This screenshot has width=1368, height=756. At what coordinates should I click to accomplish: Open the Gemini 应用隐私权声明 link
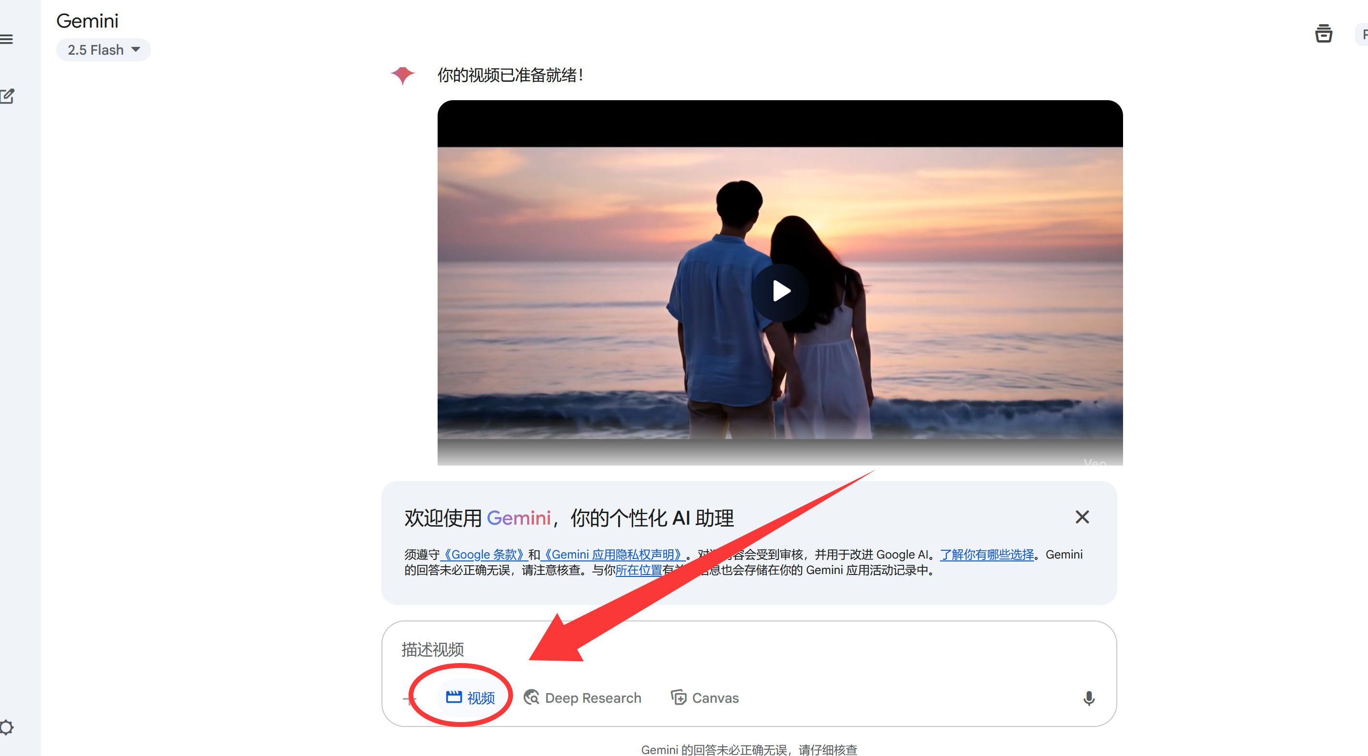(612, 554)
